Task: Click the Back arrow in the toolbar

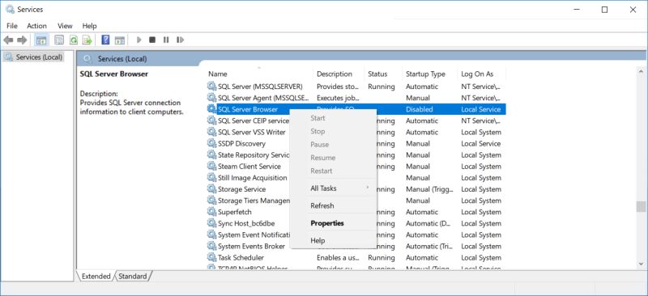Action: coord(8,40)
